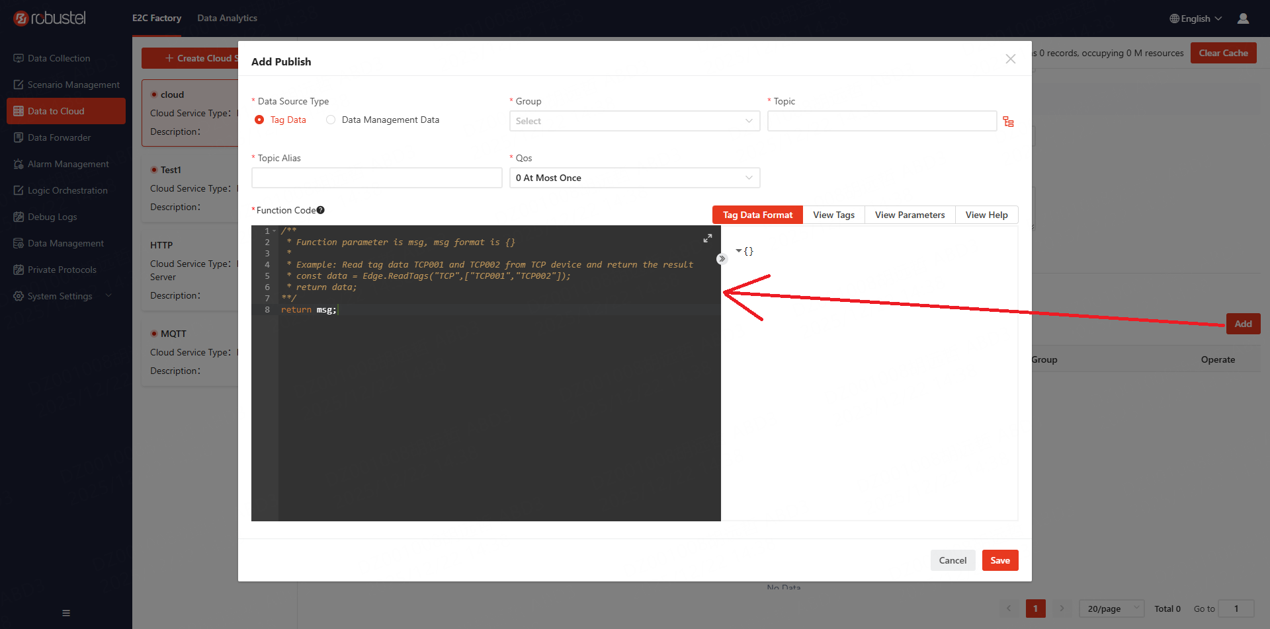The image size is (1270, 629).
Task: Expand the code editor to fullscreen
Action: tap(707, 238)
